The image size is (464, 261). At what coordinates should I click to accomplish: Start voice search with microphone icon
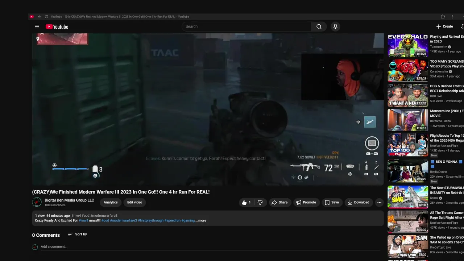click(x=335, y=26)
